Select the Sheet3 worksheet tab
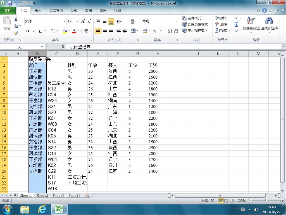 [x=58, y=196]
